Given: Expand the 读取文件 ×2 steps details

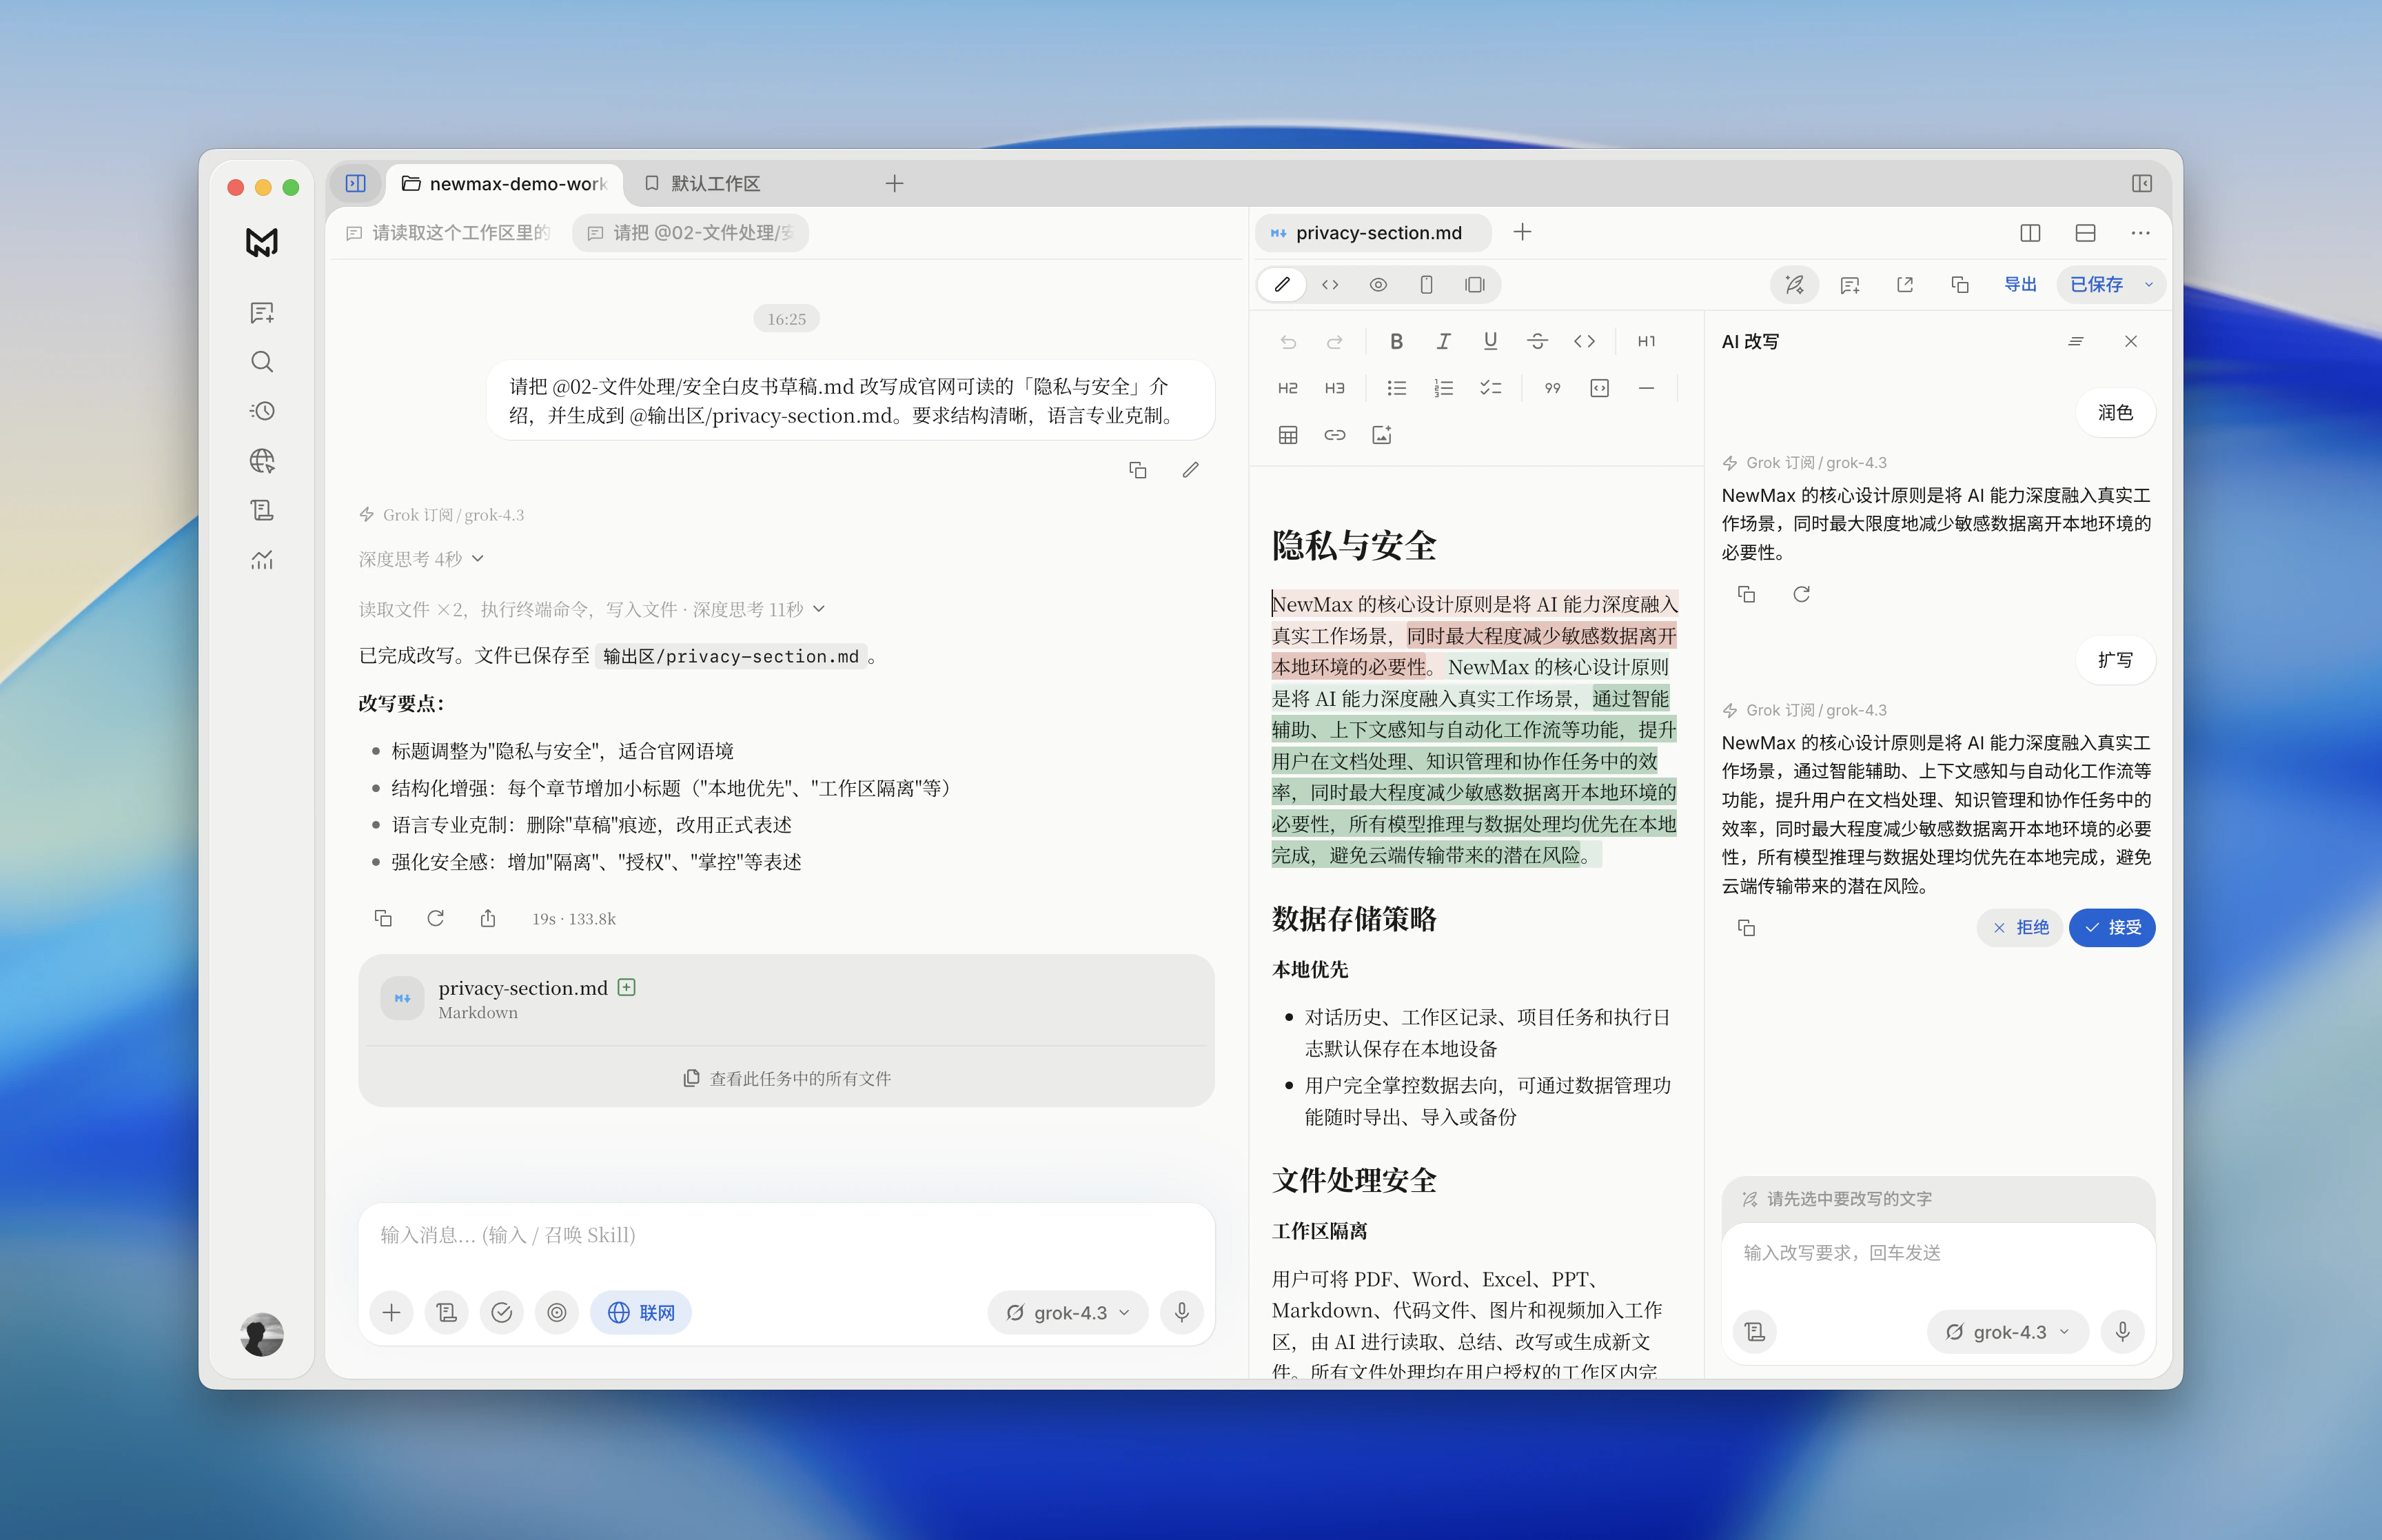Looking at the screenshot, I should pyautogui.click(x=592, y=609).
